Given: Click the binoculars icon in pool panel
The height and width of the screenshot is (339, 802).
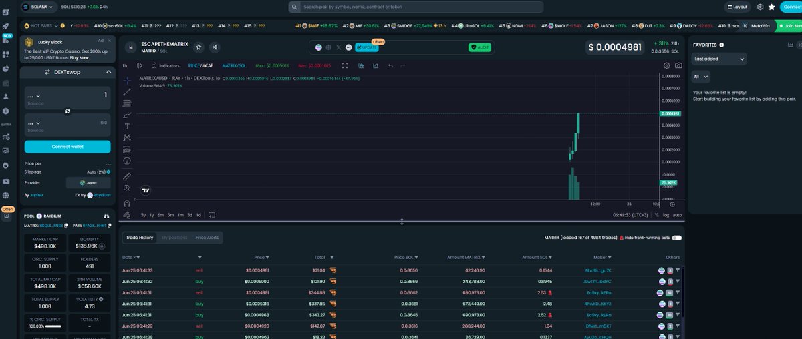Looking at the screenshot, I should tap(106, 216).
